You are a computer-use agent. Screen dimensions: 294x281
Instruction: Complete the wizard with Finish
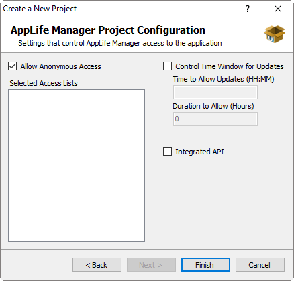pos(205,265)
